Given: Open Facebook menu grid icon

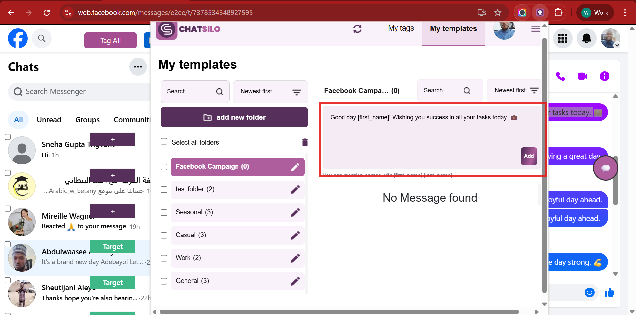Looking at the screenshot, I should point(563,38).
